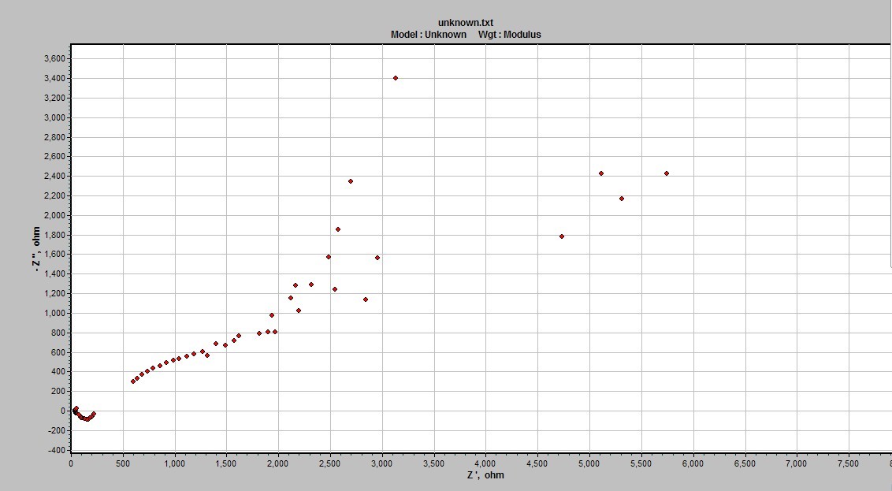
Task: Select the 'Model : Unknown' label
Action: [429, 34]
